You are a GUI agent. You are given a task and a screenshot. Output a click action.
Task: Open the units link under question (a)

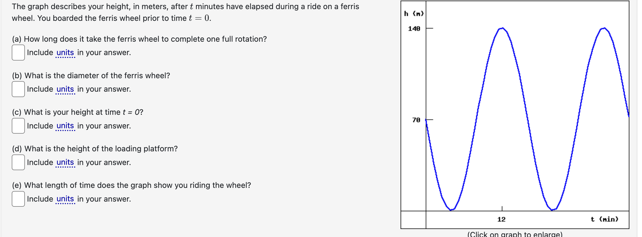[x=65, y=53]
